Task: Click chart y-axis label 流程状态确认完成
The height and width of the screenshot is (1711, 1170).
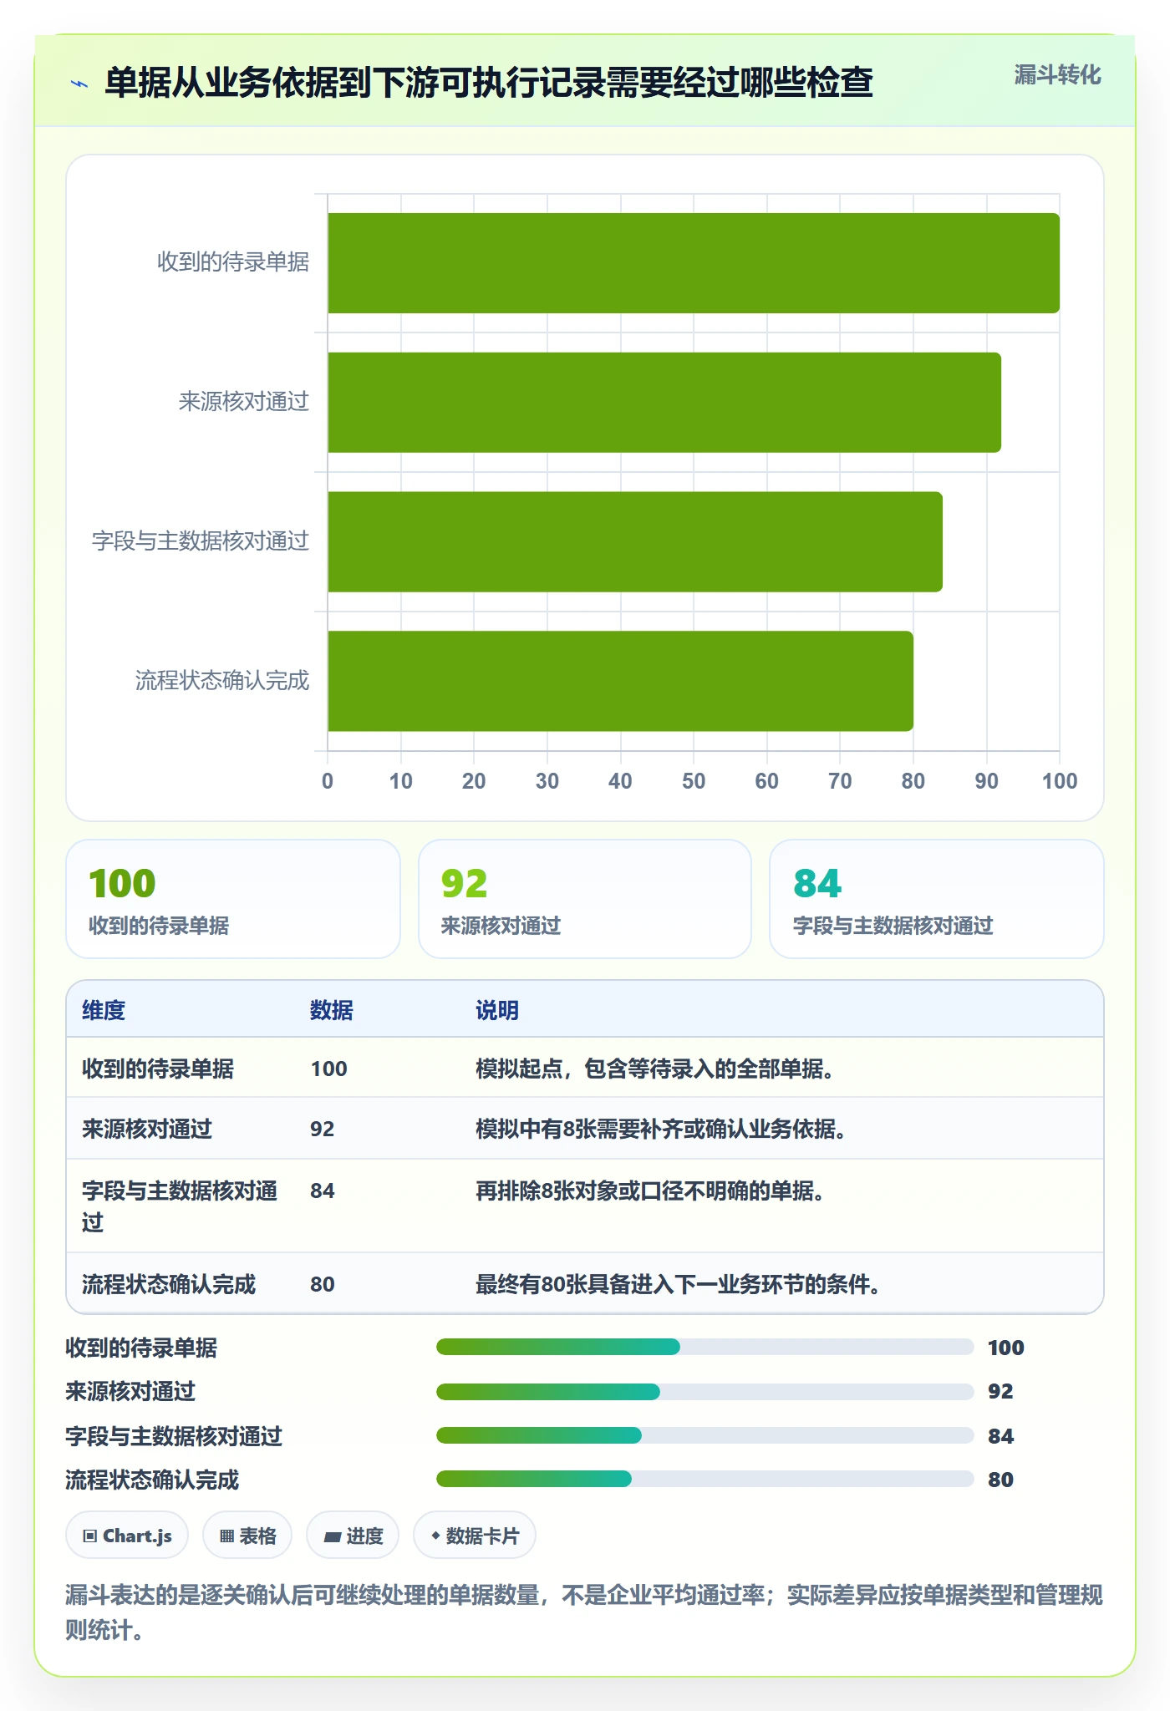Action: click(222, 681)
